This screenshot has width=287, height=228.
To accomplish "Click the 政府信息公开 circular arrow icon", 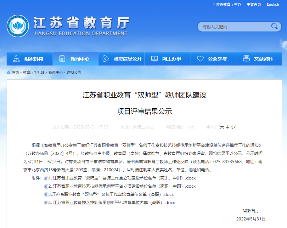I will [105, 59].
